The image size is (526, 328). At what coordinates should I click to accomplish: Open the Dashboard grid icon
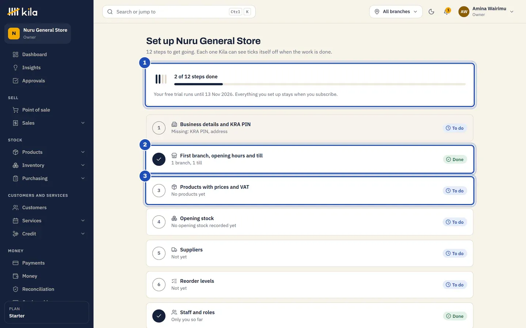point(15,54)
